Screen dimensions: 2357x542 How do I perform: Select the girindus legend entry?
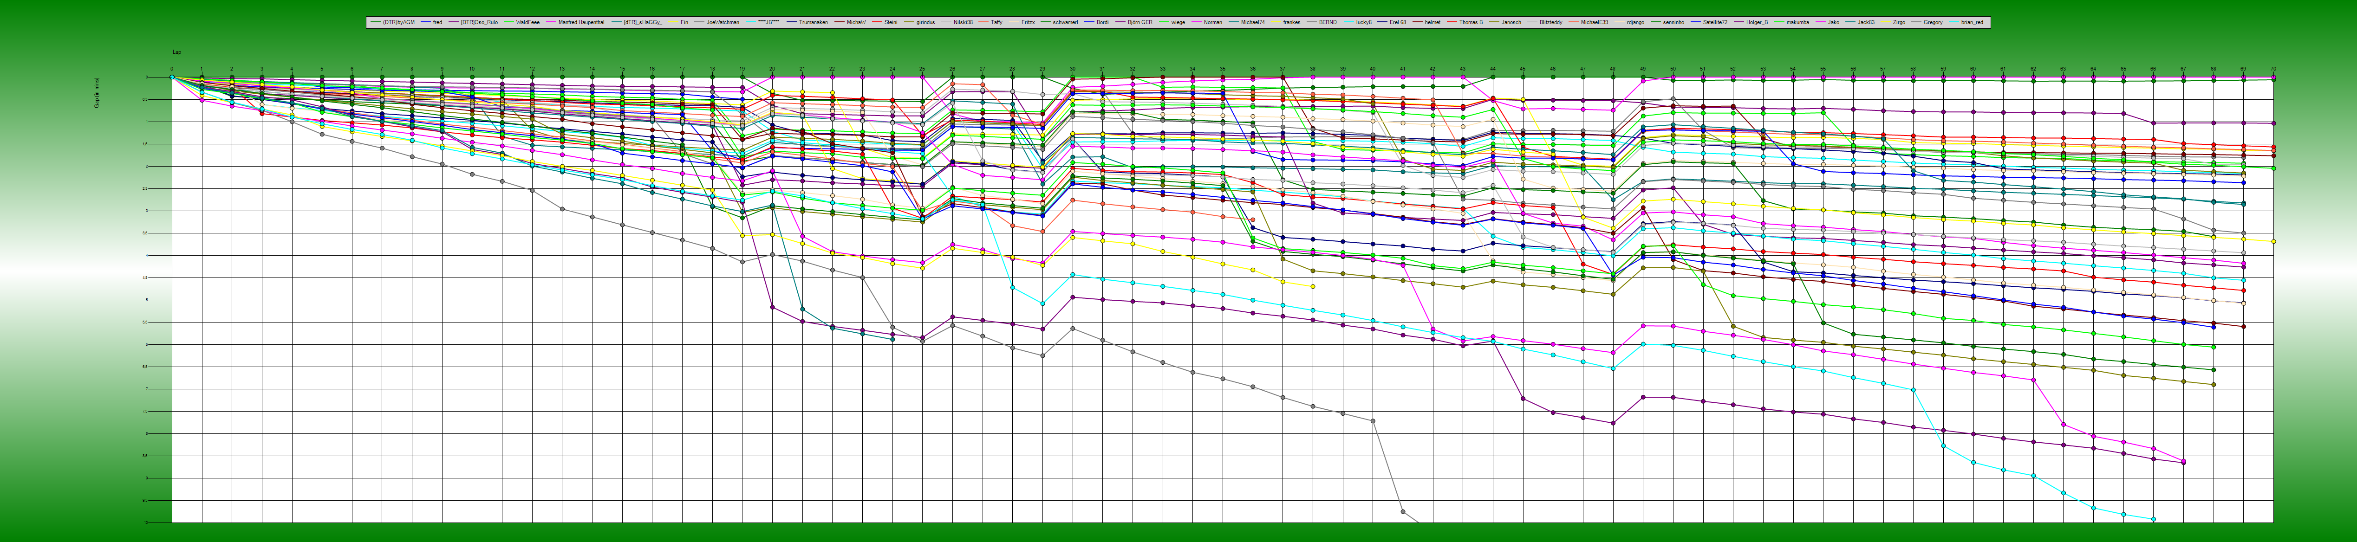click(926, 22)
